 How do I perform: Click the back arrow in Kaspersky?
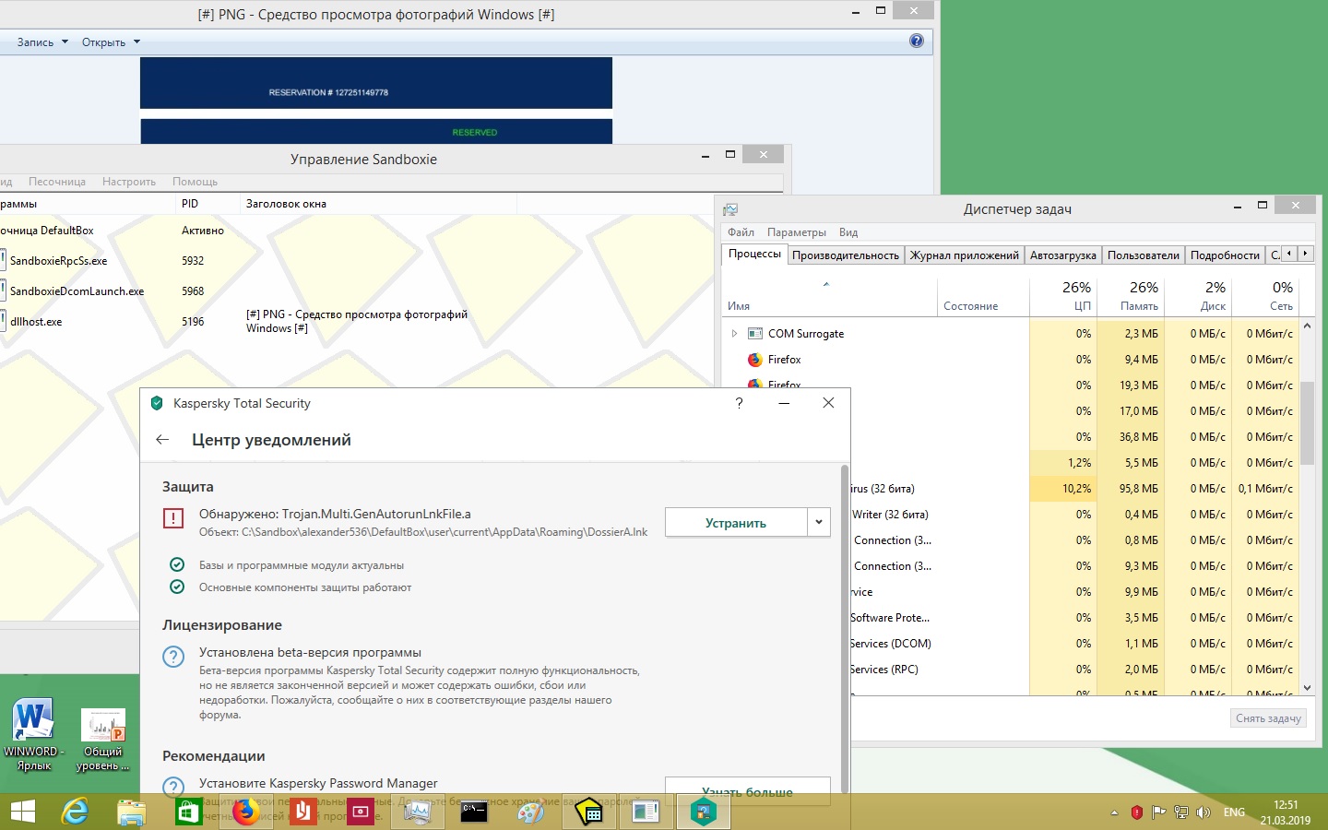162,440
